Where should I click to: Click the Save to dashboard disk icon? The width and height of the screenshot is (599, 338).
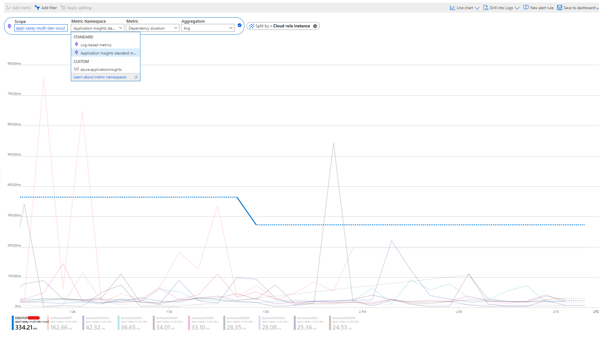point(559,7)
